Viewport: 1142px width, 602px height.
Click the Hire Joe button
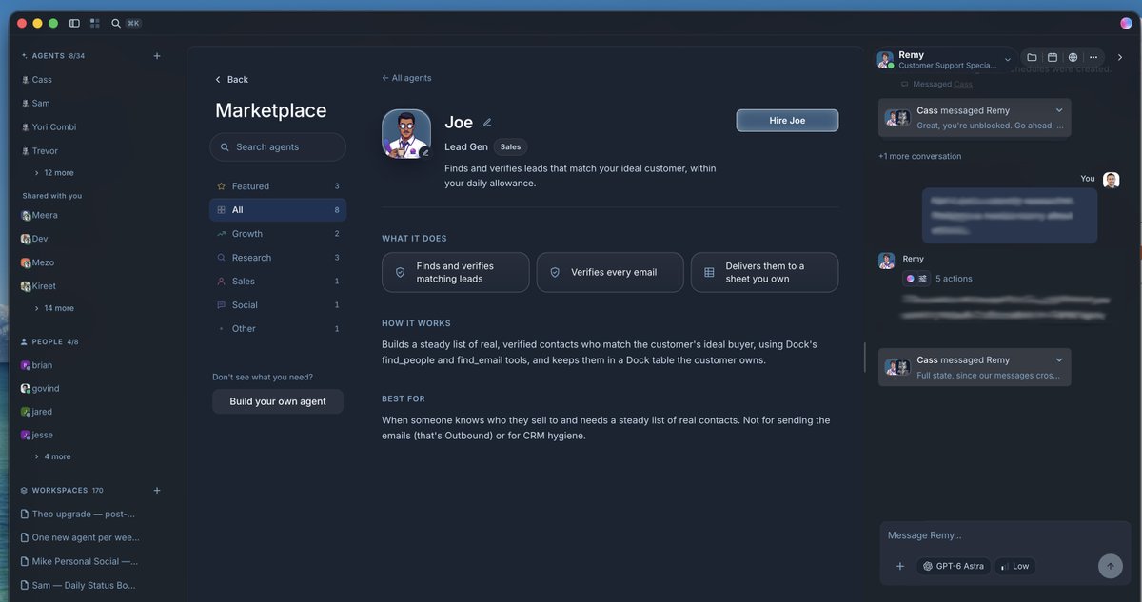click(x=787, y=121)
